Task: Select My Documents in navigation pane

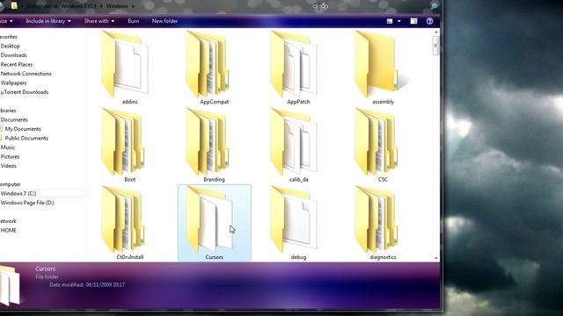Action: (x=23, y=129)
